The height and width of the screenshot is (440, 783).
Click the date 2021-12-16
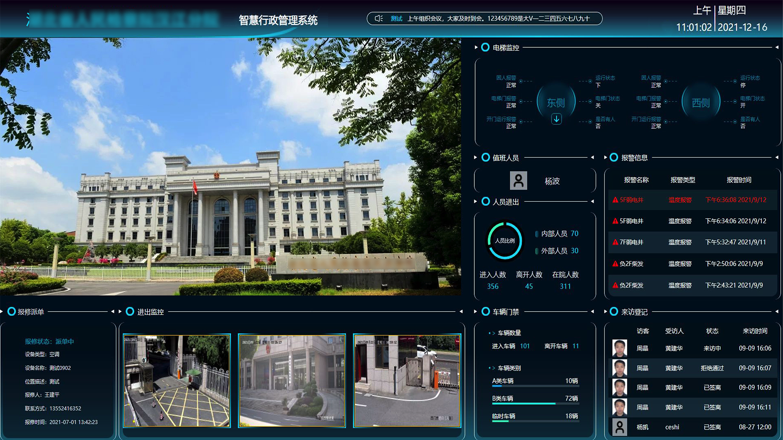742,27
